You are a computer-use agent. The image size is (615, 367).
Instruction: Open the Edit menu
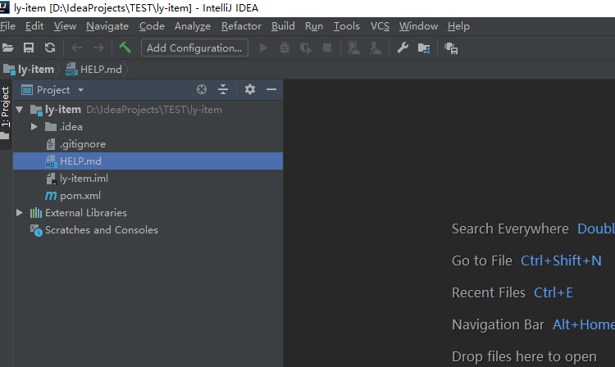coord(34,26)
